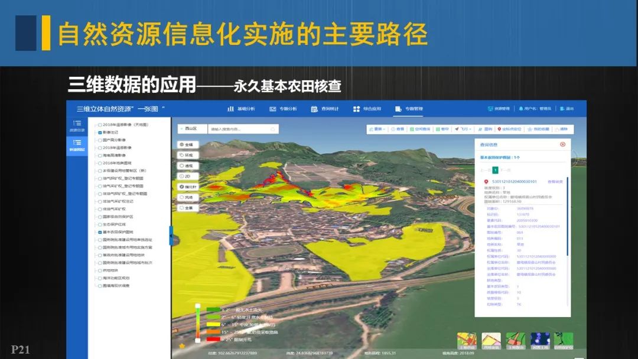The width and height of the screenshot is (638, 359).
Task: Show the 图例 legend
Action: click(x=486, y=129)
